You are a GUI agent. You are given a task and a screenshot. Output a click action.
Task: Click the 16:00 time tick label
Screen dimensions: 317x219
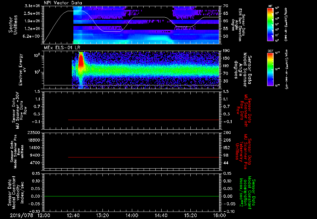pyautogui.click(x=219, y=216)
